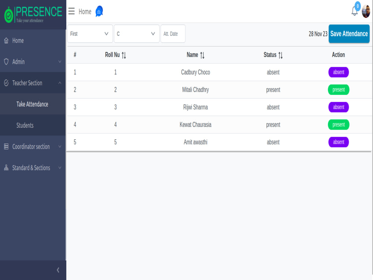
Task: Open the blue chat bubble icon
Action: (99, 11)
